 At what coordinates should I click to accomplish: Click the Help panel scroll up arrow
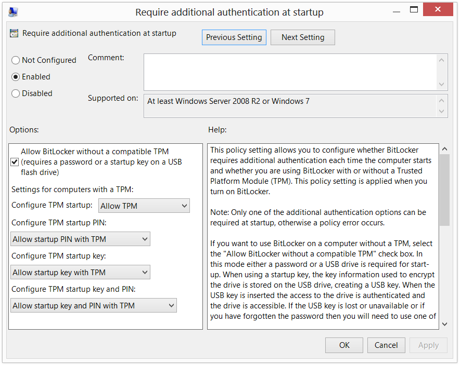tap(445, 149)
